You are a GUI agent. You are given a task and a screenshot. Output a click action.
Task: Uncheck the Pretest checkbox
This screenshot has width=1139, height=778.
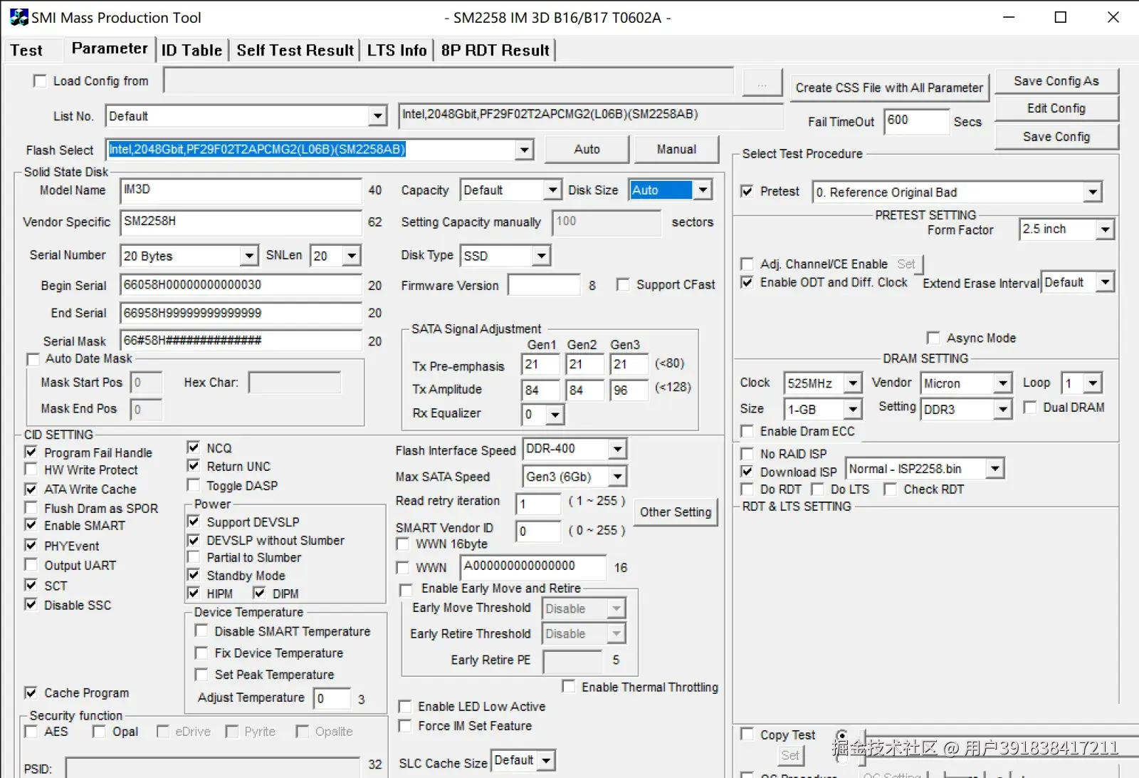(747, 192)
